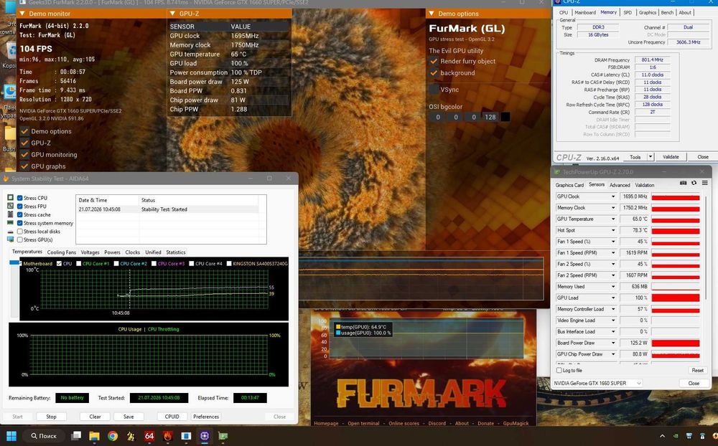
Task: Open Task View from the taskbar
Action: click(77, 436)
